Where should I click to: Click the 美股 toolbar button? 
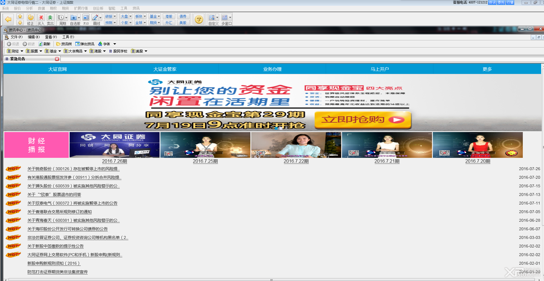(183, 23)
